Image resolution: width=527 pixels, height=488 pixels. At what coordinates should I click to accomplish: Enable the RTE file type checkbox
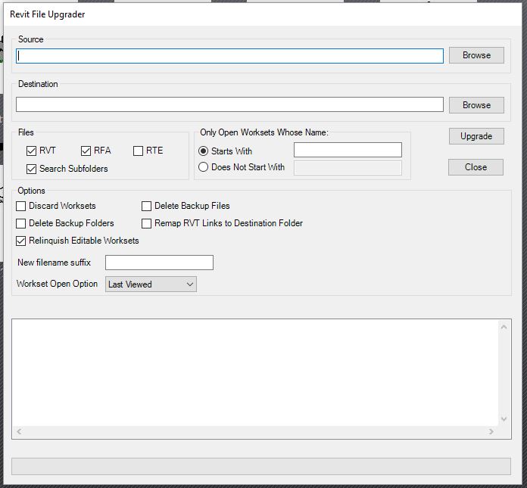138,151
